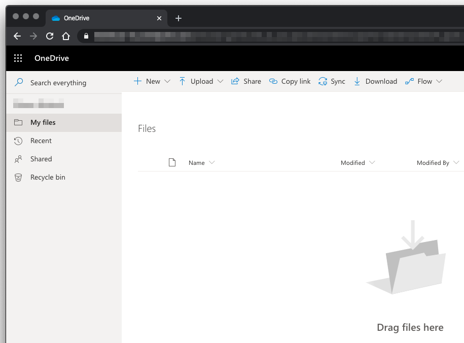Open a new browser tab
The width and height of the screenshot is (464, 343).
pos(179,18)
